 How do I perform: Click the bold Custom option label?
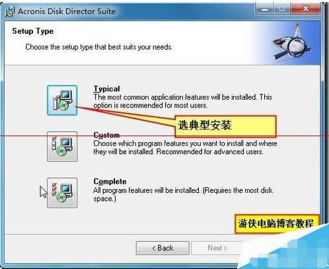click(106, 135)
